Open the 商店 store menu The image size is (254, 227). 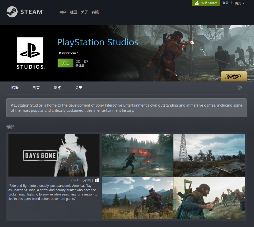pyautogui.click(x=63, y=12)
